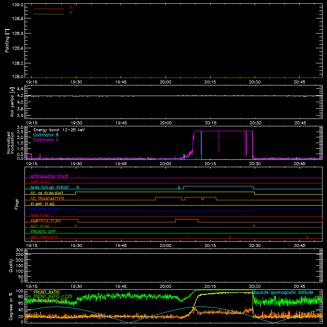This screenshot has width=327, height=327.
Task: Click the red X legend line in Pointing plot
Action: tap(49, 9)
